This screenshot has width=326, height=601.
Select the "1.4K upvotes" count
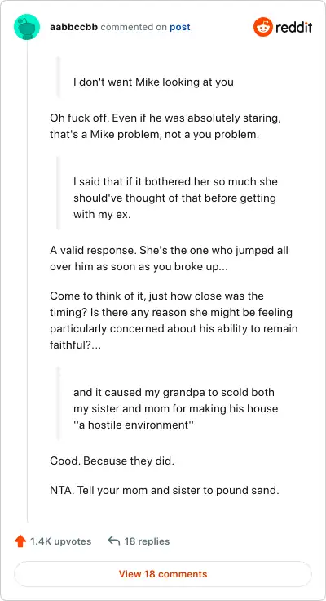[x=61, y=541]
